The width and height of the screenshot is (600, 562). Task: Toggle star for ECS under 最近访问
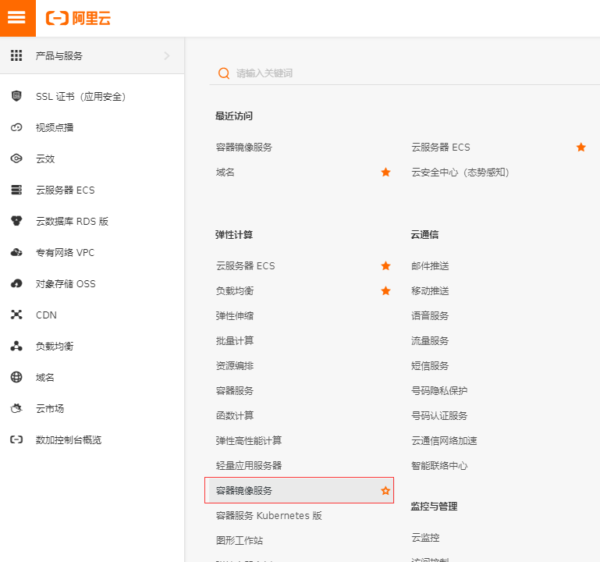[580, 148]
